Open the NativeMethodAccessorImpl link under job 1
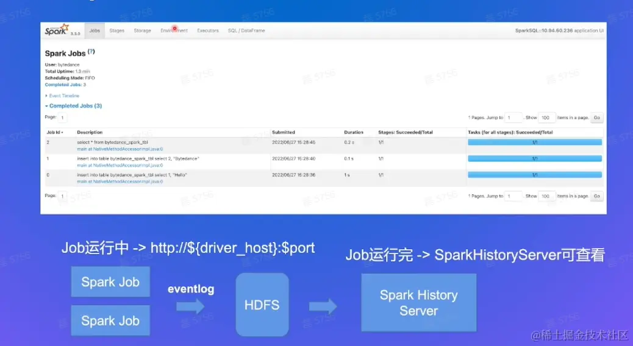Viewport: 633px width, 346px height. tap(120, 165)
